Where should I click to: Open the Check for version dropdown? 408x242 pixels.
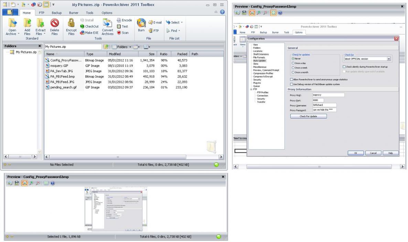click(x=389, y=59)
